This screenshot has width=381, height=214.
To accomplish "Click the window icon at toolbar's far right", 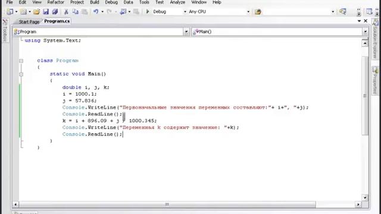I will 369,11.
